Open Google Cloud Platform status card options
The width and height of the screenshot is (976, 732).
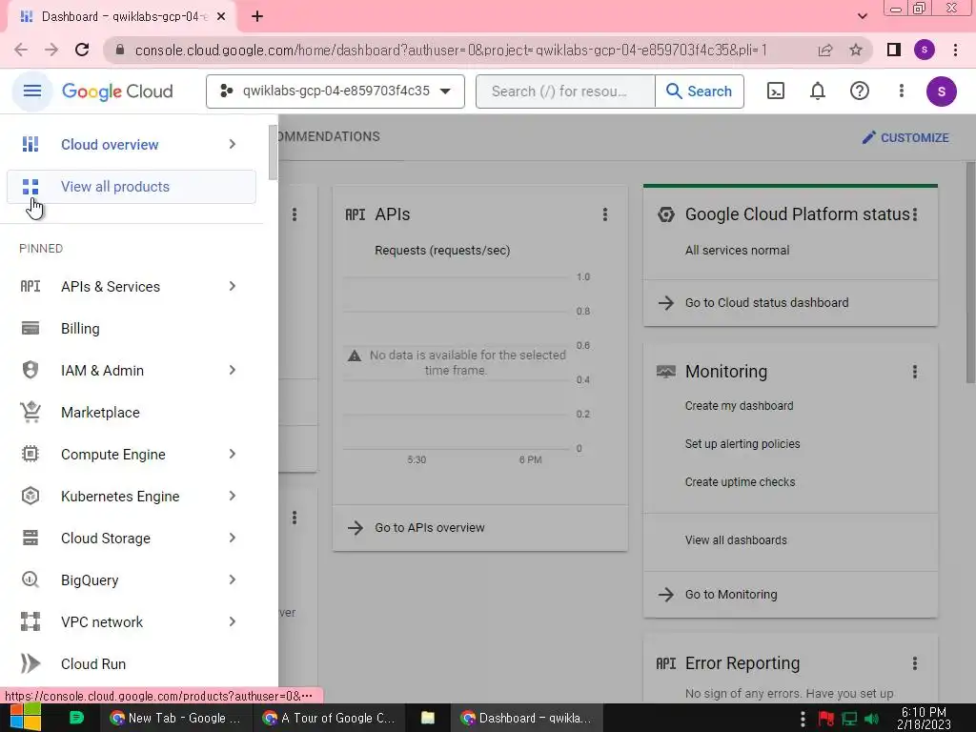coord(914,214)
